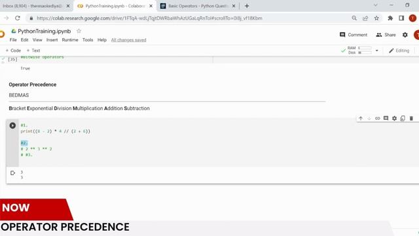Click the address bar URL
The image size is (419, 236).
click(149, 18)
